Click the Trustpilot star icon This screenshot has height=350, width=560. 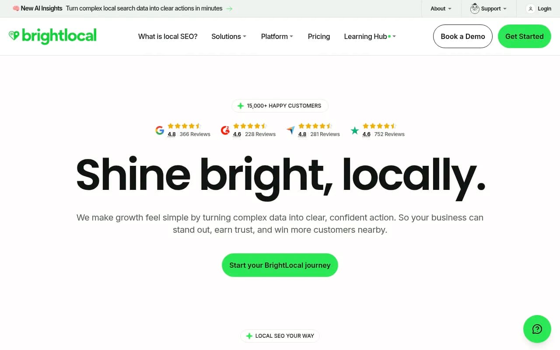coord(355,130)
